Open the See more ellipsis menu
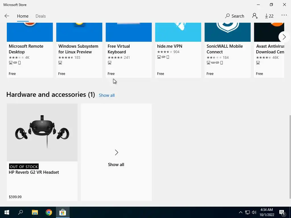Viewport: 291px width, 218px height. 284,15
